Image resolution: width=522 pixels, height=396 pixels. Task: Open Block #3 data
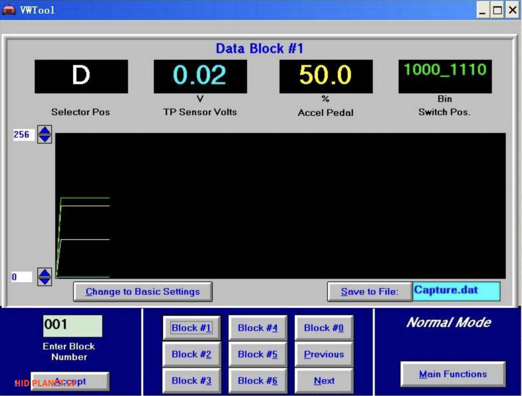point(192,381)
